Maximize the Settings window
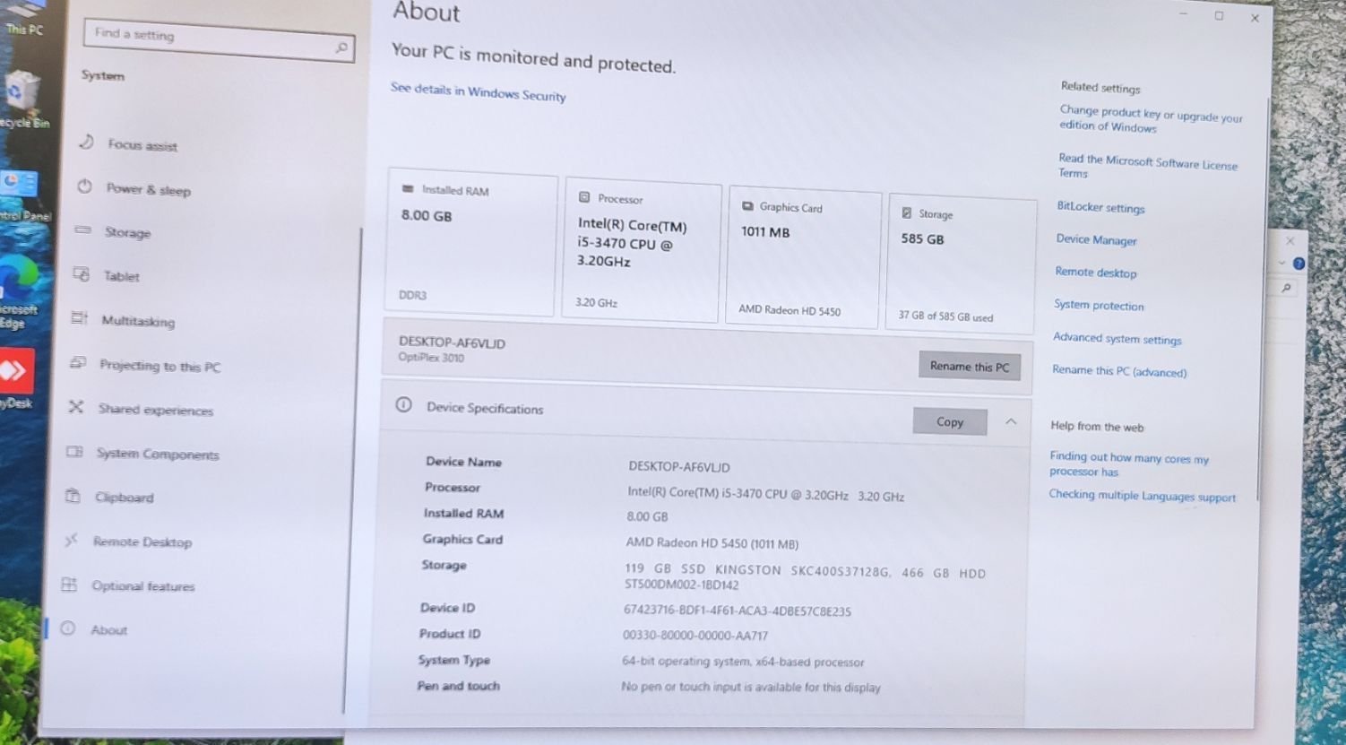The image size is (1346, 745). tap(1219, 15)
